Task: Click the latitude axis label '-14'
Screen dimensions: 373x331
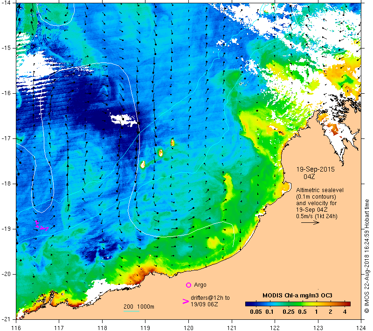Action: tap(6, 3)
